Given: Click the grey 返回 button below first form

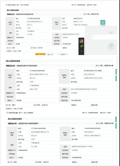Looking at the screenshot, I should pyautogui.click(x=63, y=54).
